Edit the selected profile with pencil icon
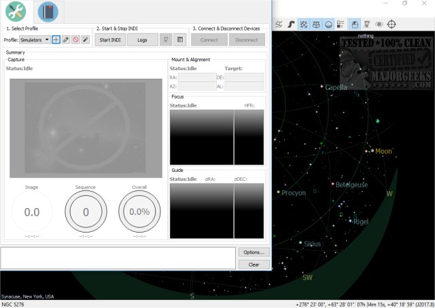Screen dimensions: 435x308 (66, 40)
